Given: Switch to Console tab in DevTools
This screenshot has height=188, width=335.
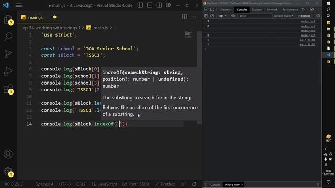Looking at the screenshot, I should pyautogui.click(x=242, y=9).
